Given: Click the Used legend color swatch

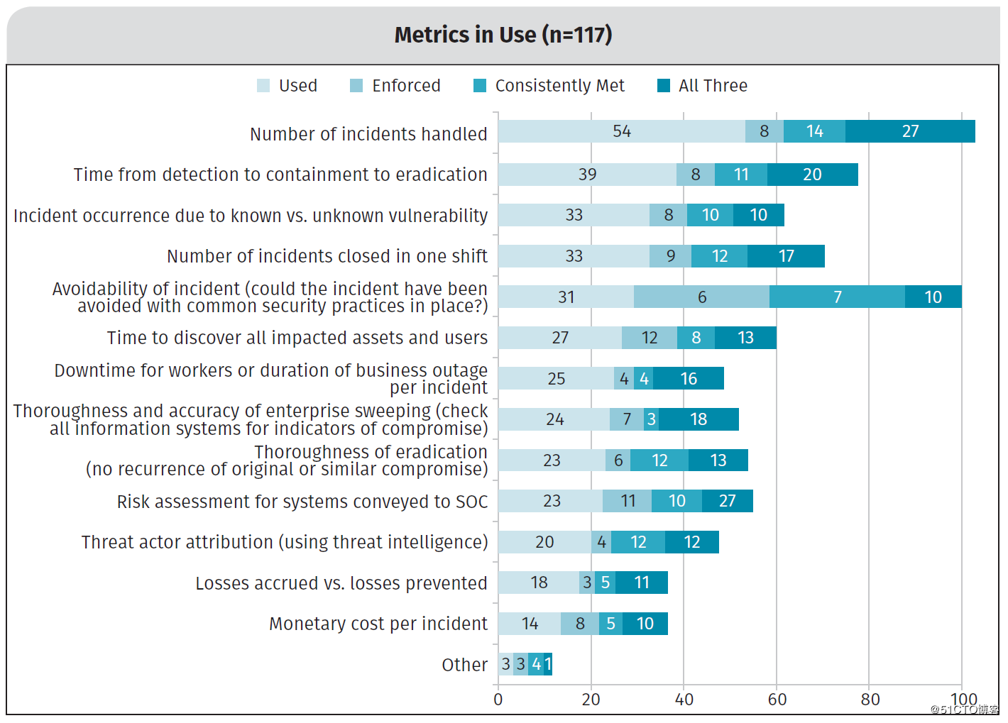Looking at the screenshot, I should click(x=263, y=86).
